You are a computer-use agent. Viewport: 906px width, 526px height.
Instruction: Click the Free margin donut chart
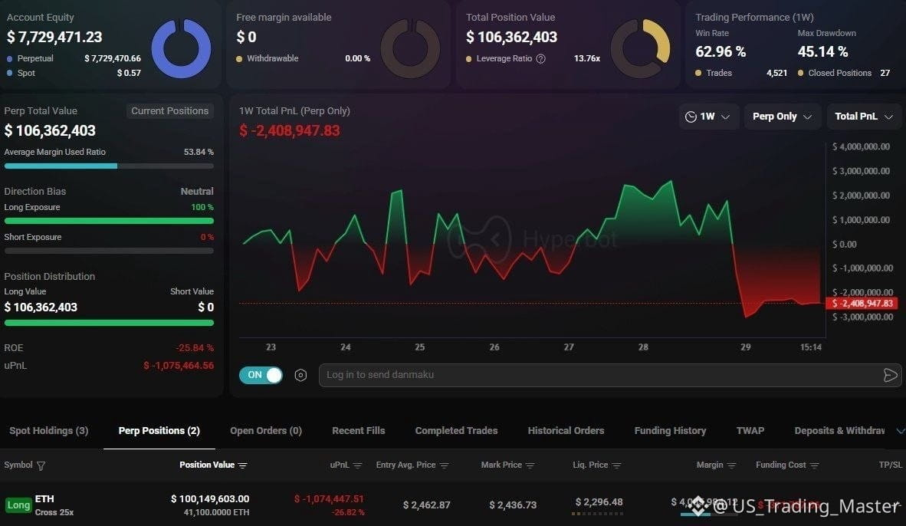(x=410, y=48)
